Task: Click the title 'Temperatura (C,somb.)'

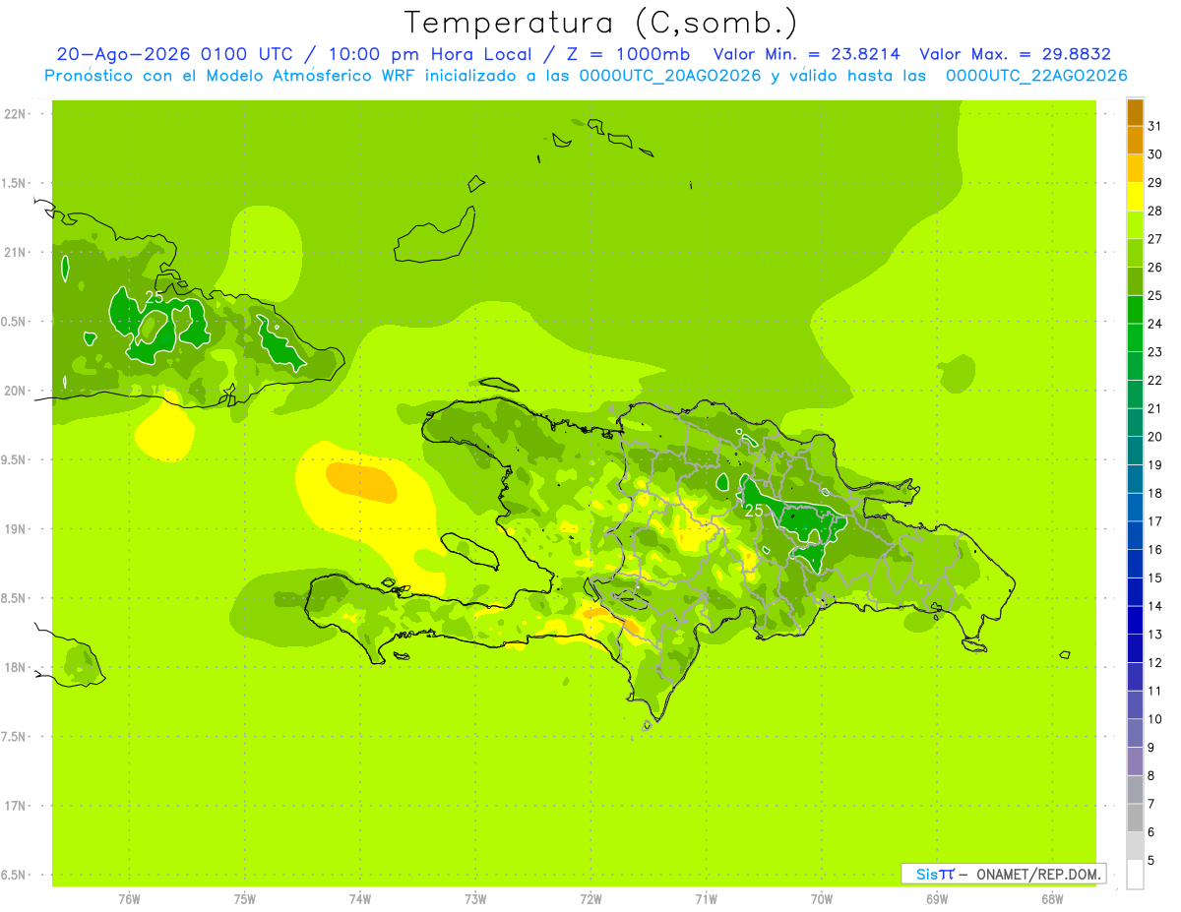Action: [x=601, y=23]
